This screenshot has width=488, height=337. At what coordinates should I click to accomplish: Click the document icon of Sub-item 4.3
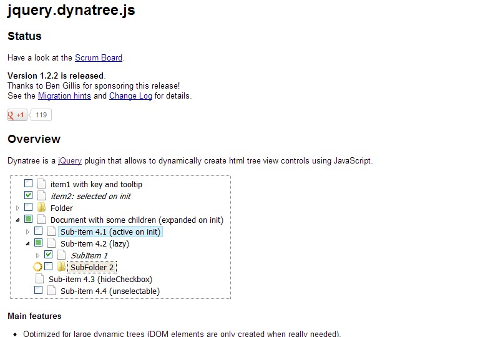point(40,279)
